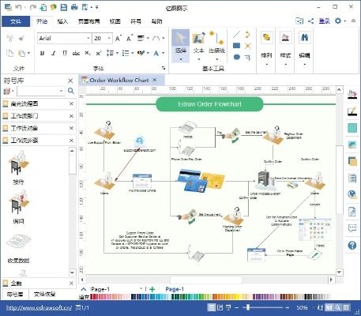Open the settings gear dropdown
Screen dimensions: 361x316
(x=344, y=21)
